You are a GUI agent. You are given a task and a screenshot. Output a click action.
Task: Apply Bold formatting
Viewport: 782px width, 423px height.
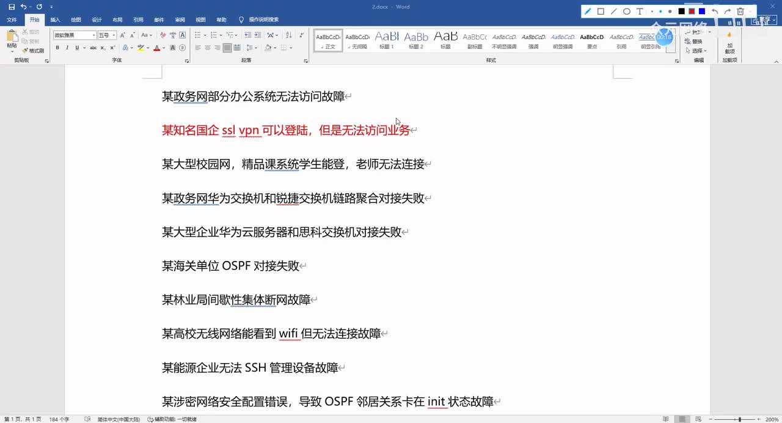tap(57, 48)
